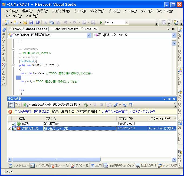Open the test run wanta@WANX64 dropdown
184x176 pixels.
coord(79,105)
